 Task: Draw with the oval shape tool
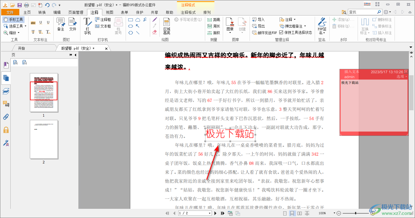point(131,26)
